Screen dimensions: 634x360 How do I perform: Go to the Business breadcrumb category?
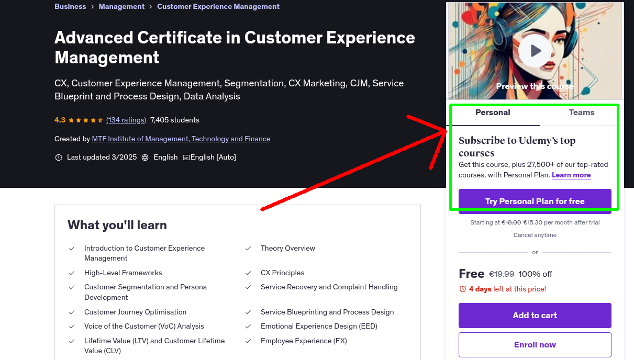point(70,6)
